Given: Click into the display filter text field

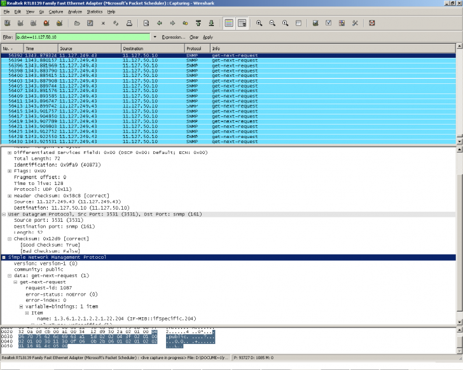Looking at the screenshot, I should 83,37.
